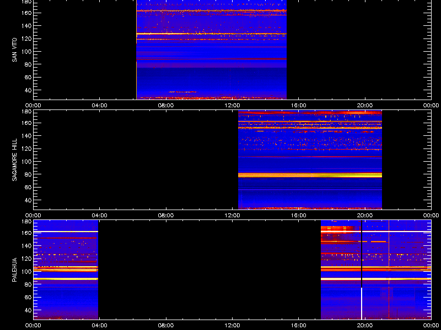This screenshot has width=441, height=330.
Task: Click the orange vertical line at San Vito's start
Action: point(136,50)
